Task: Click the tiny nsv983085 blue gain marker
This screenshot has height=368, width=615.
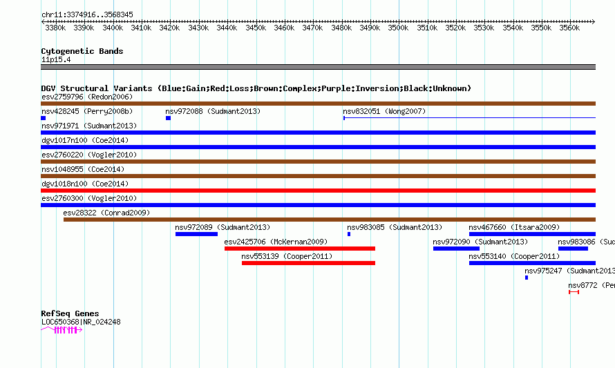Action: click(349, 234)
